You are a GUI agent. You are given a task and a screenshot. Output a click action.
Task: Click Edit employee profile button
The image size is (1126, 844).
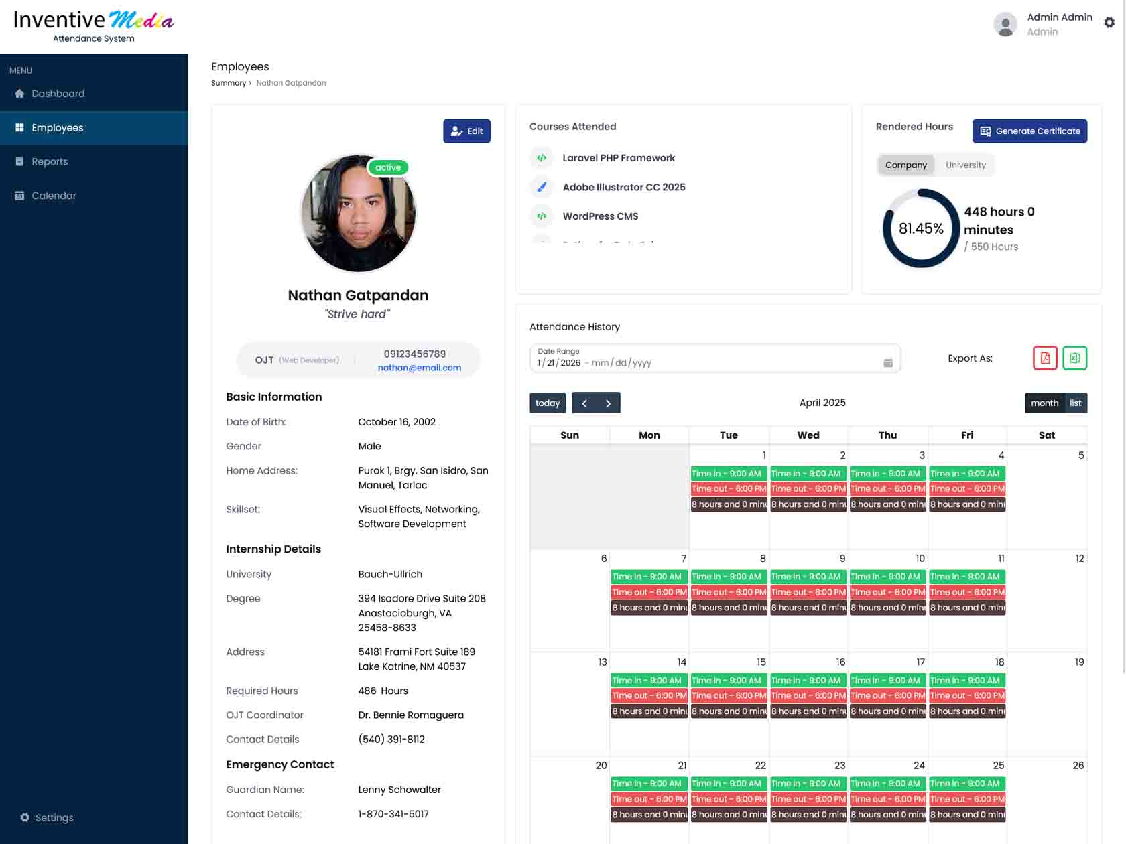pyautogui.click(x=466, y=131)
